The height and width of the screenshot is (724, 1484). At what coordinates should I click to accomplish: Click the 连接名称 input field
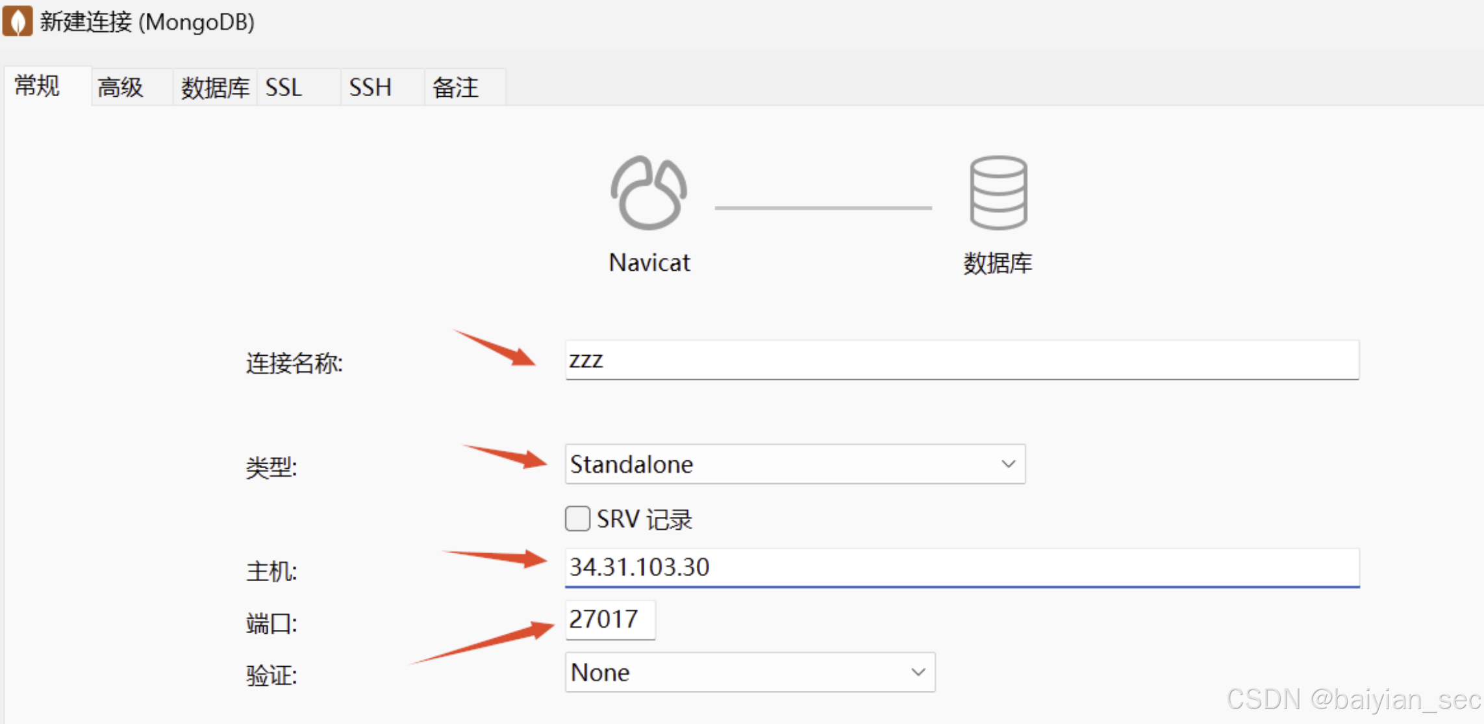pos(961,360)
